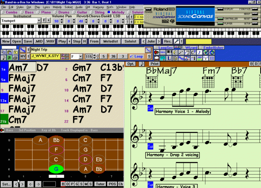261x188 pixels.
Task: Click the red guitar icon on fretboard title
Action: (2, 130)
